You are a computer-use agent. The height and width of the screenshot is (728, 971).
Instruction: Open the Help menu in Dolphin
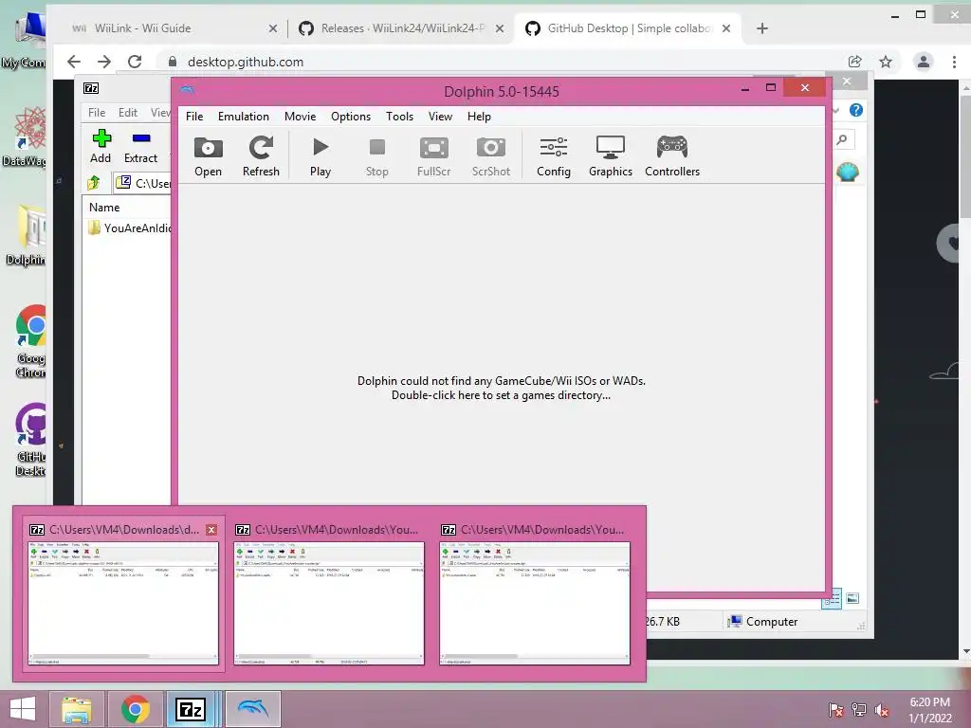(x=479, y=117)
